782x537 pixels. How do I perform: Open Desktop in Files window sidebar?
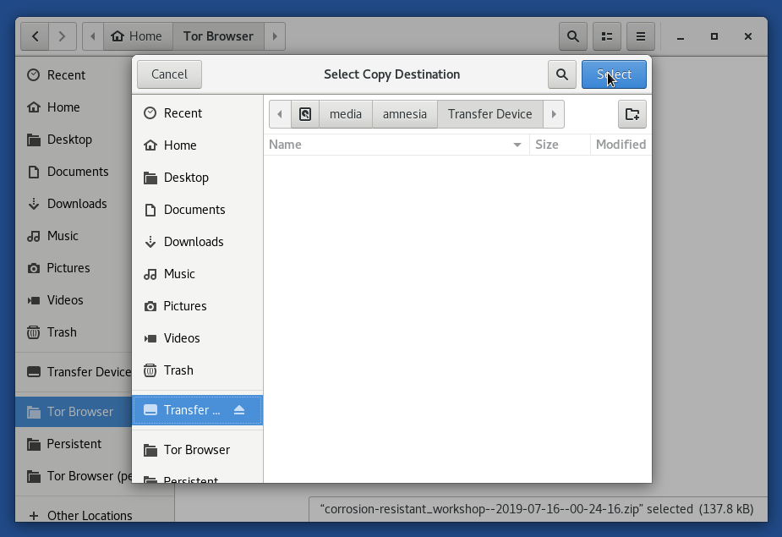(74, 140)
